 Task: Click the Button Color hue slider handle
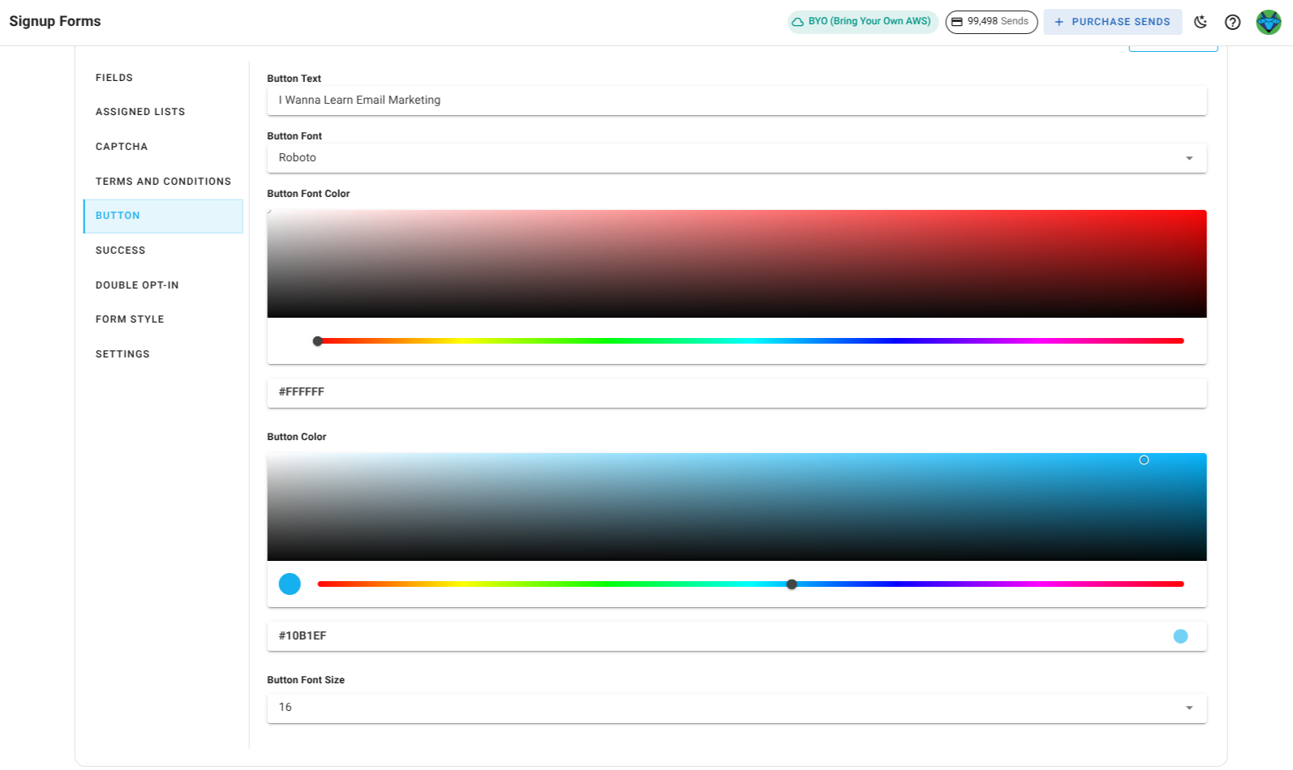[x=792, y=584]
